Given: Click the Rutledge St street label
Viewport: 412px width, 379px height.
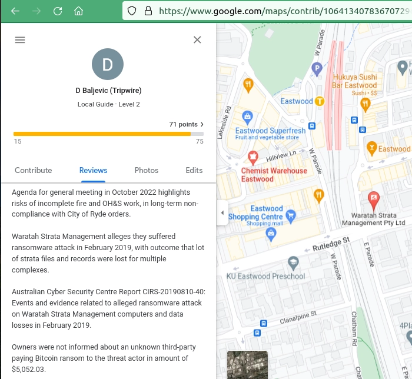Looking at the screenshot, I should [x=331, y=244].
